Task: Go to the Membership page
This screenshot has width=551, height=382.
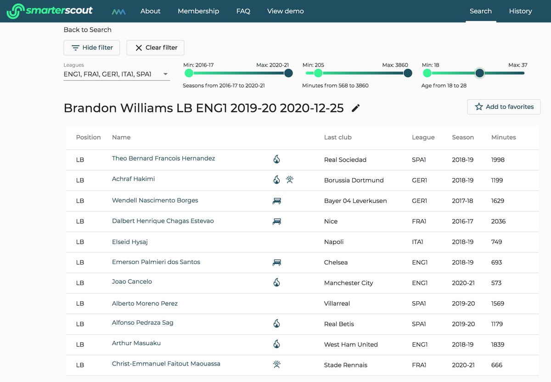Action: tap(198, 11)
